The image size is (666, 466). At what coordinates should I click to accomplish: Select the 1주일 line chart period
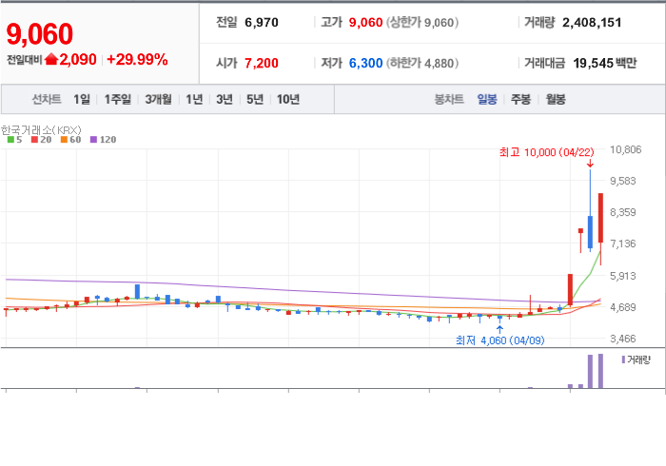[x=118, y=99]
